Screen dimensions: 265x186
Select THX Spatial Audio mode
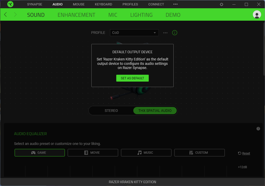click(x=155, y=111)
